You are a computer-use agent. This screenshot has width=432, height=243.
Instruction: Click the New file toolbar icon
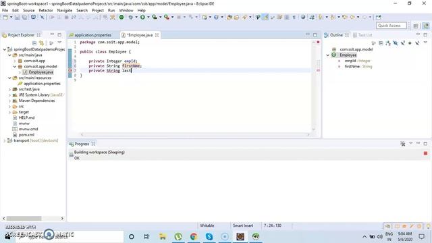click(x=5, y=17)
